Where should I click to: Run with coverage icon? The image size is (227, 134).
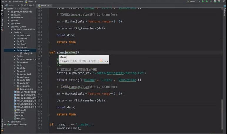(211, 1)
